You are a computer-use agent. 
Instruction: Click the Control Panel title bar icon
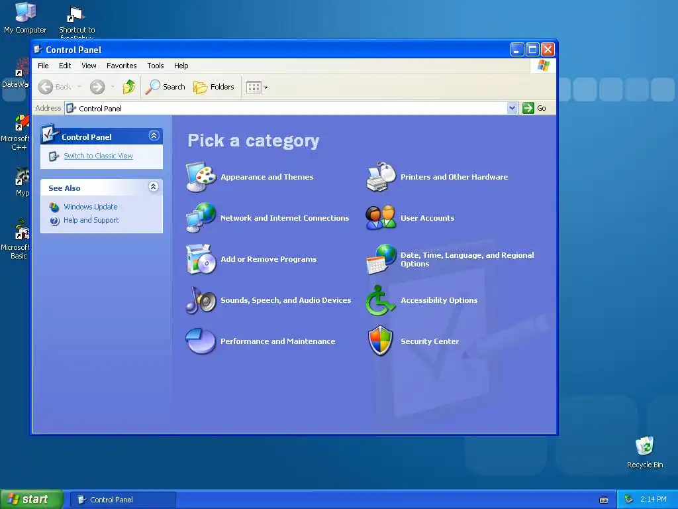pyautogui.click(x=38, y=49)
